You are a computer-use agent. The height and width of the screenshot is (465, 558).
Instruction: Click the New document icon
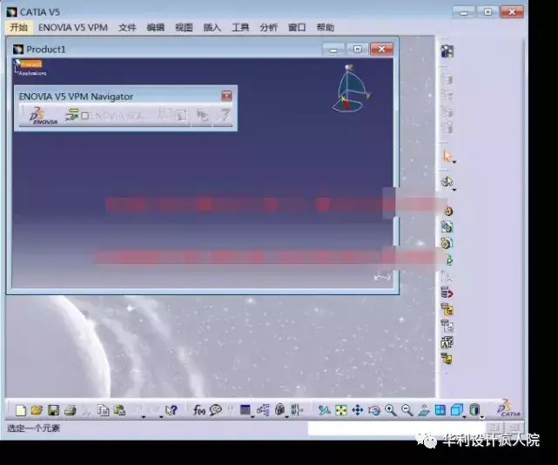(x=21, y=410)
